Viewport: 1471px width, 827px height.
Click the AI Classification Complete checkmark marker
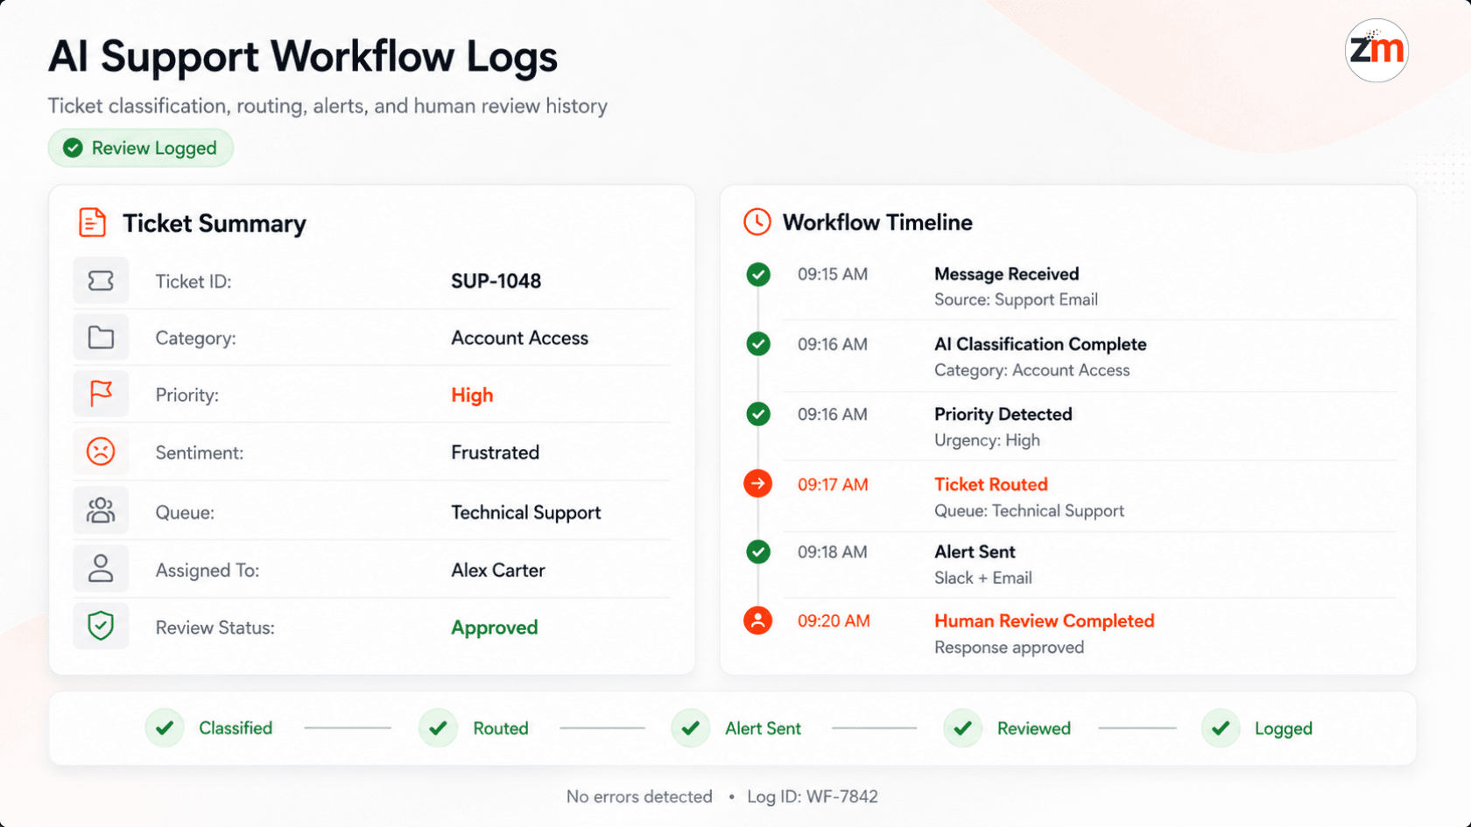(x=758, y=344)
